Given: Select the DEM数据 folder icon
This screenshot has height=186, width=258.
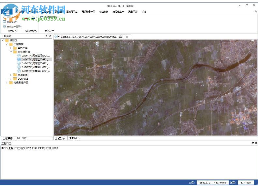Looking at the screenshot, I should point(15,79).
